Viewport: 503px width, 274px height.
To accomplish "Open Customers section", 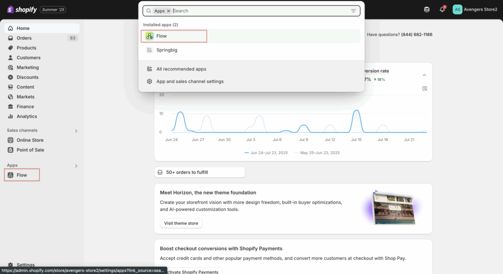I will pos(42,58).
